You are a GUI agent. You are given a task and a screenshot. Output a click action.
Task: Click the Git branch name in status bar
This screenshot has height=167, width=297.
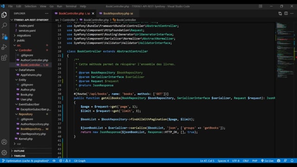26,161
